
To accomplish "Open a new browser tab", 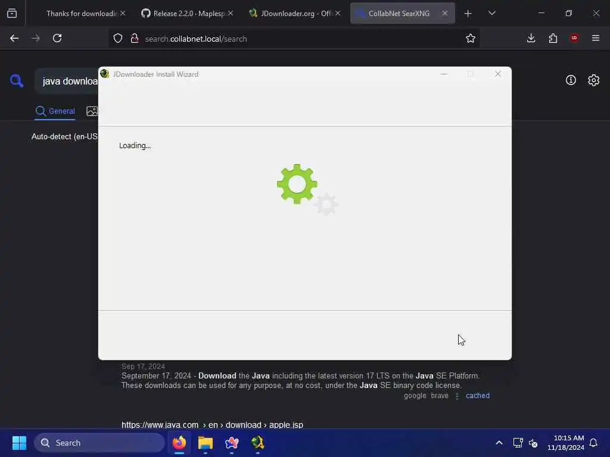I will tap(468, 14).
